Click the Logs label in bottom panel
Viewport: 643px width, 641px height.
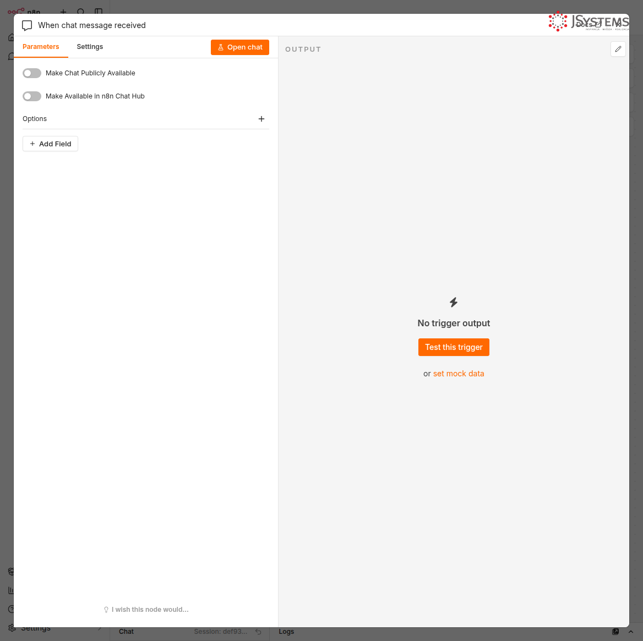[286, 632]
